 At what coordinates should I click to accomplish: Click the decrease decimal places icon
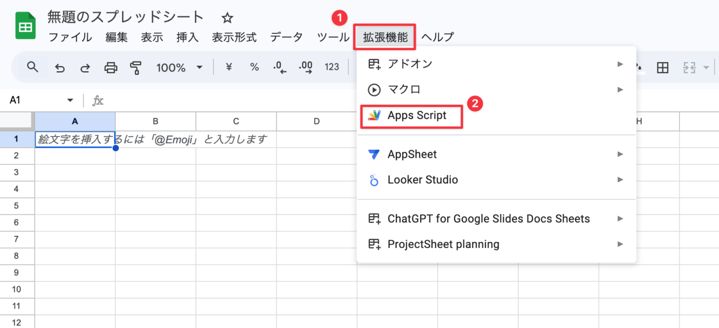[x=280, y=67]
